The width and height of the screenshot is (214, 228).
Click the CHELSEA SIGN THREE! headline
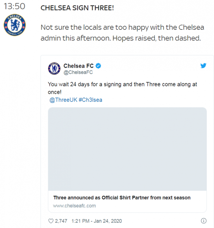(x=77, y=8)
